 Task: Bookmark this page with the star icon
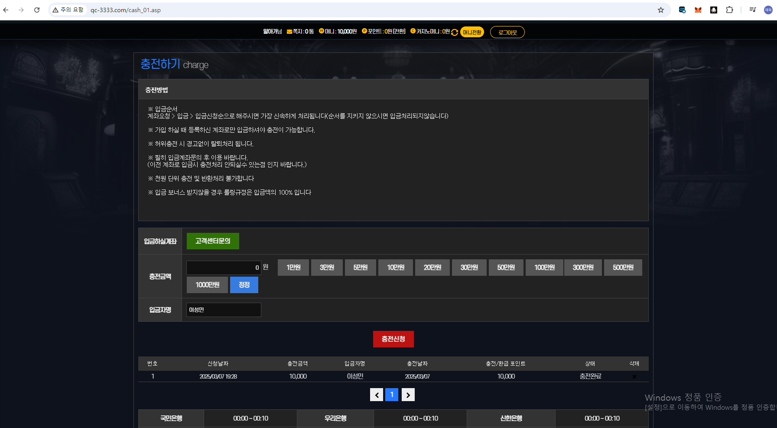coord(660,10)
